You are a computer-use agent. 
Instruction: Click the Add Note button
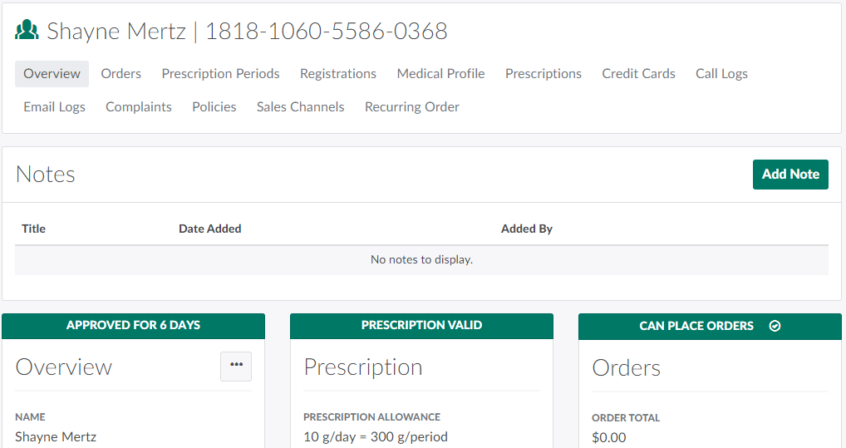(790, 175)
